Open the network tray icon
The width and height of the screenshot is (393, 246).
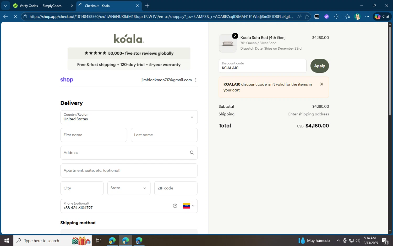(351, 240)
